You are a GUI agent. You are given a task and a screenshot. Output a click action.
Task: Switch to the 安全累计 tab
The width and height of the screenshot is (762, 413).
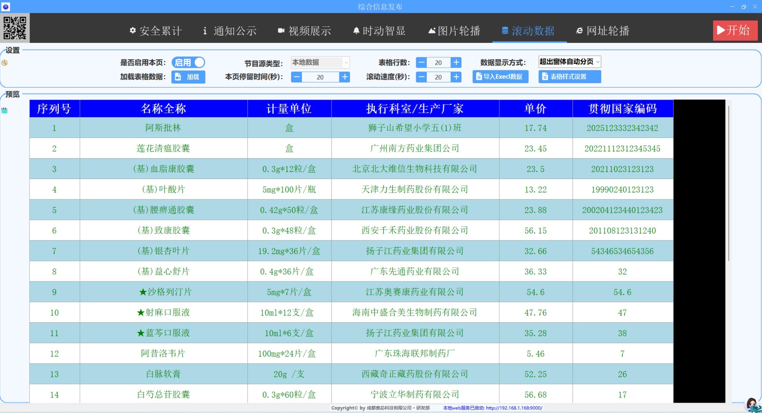(156, 31)
